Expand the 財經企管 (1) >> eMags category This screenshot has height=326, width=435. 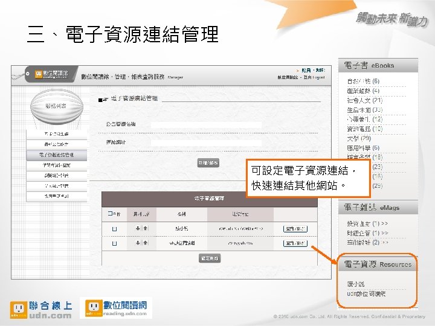(x=367, y=233)
